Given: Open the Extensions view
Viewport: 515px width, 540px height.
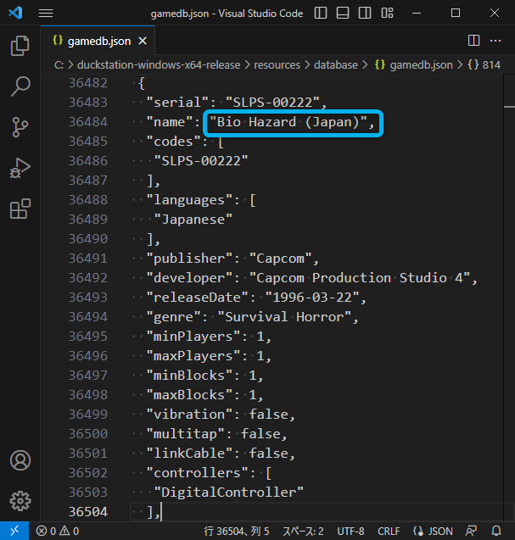Looking at the screenshot, I should tap(20, 209).
